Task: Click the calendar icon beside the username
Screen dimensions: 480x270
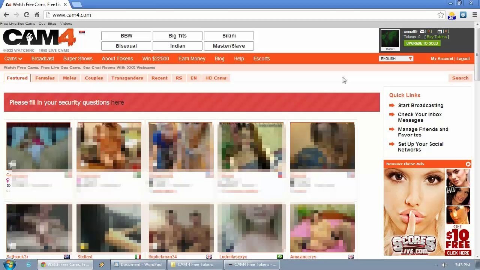Action: [439, 31]
